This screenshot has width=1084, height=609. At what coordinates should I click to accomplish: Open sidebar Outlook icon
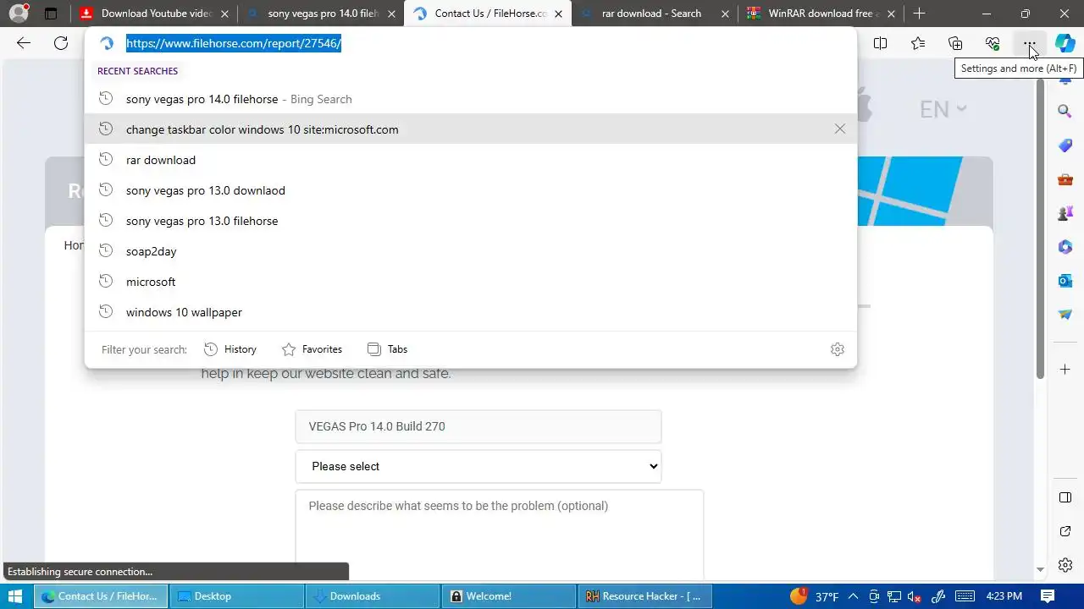pyautogui.click(x=1065, y=281)
